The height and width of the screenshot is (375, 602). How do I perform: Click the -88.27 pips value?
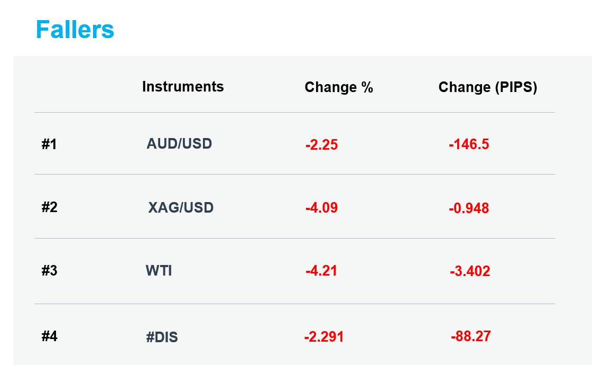click(471, 336)
